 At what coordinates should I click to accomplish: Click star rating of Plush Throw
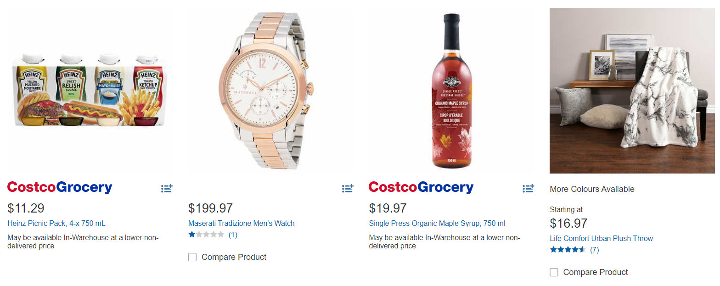pyautogui.click(x=568, y=250)
